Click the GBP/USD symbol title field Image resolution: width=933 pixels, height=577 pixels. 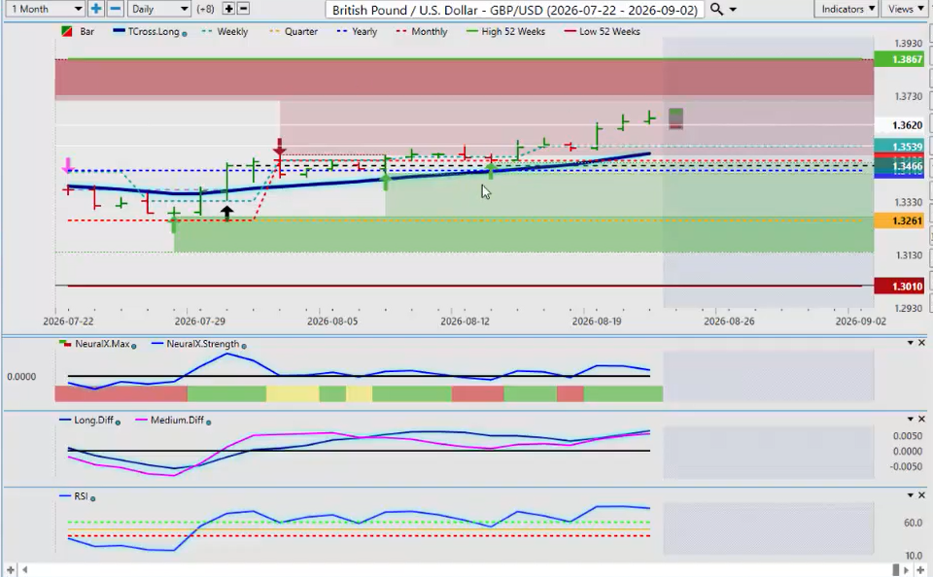point(515,10)
